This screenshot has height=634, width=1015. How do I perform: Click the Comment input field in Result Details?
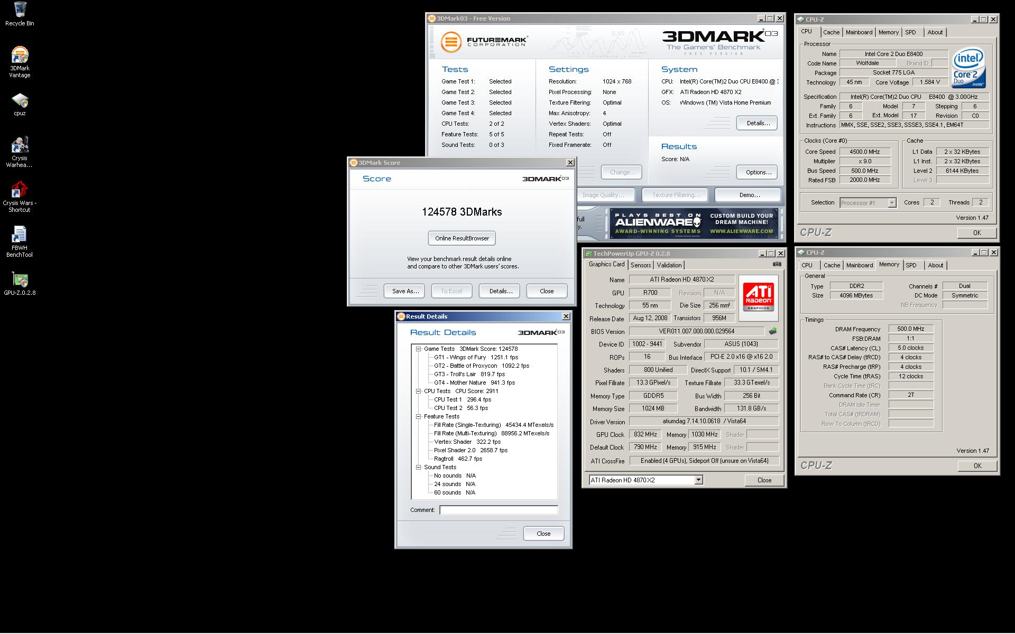499,510
